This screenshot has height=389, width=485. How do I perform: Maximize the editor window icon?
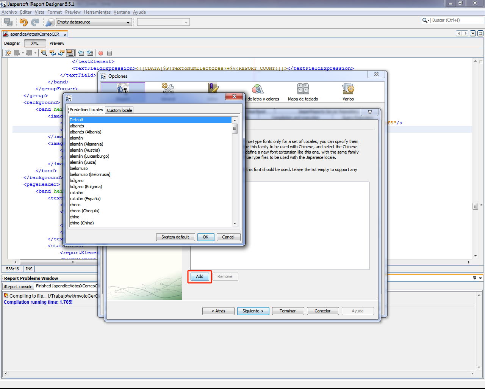pyautogui.click(x=480, y=33)
